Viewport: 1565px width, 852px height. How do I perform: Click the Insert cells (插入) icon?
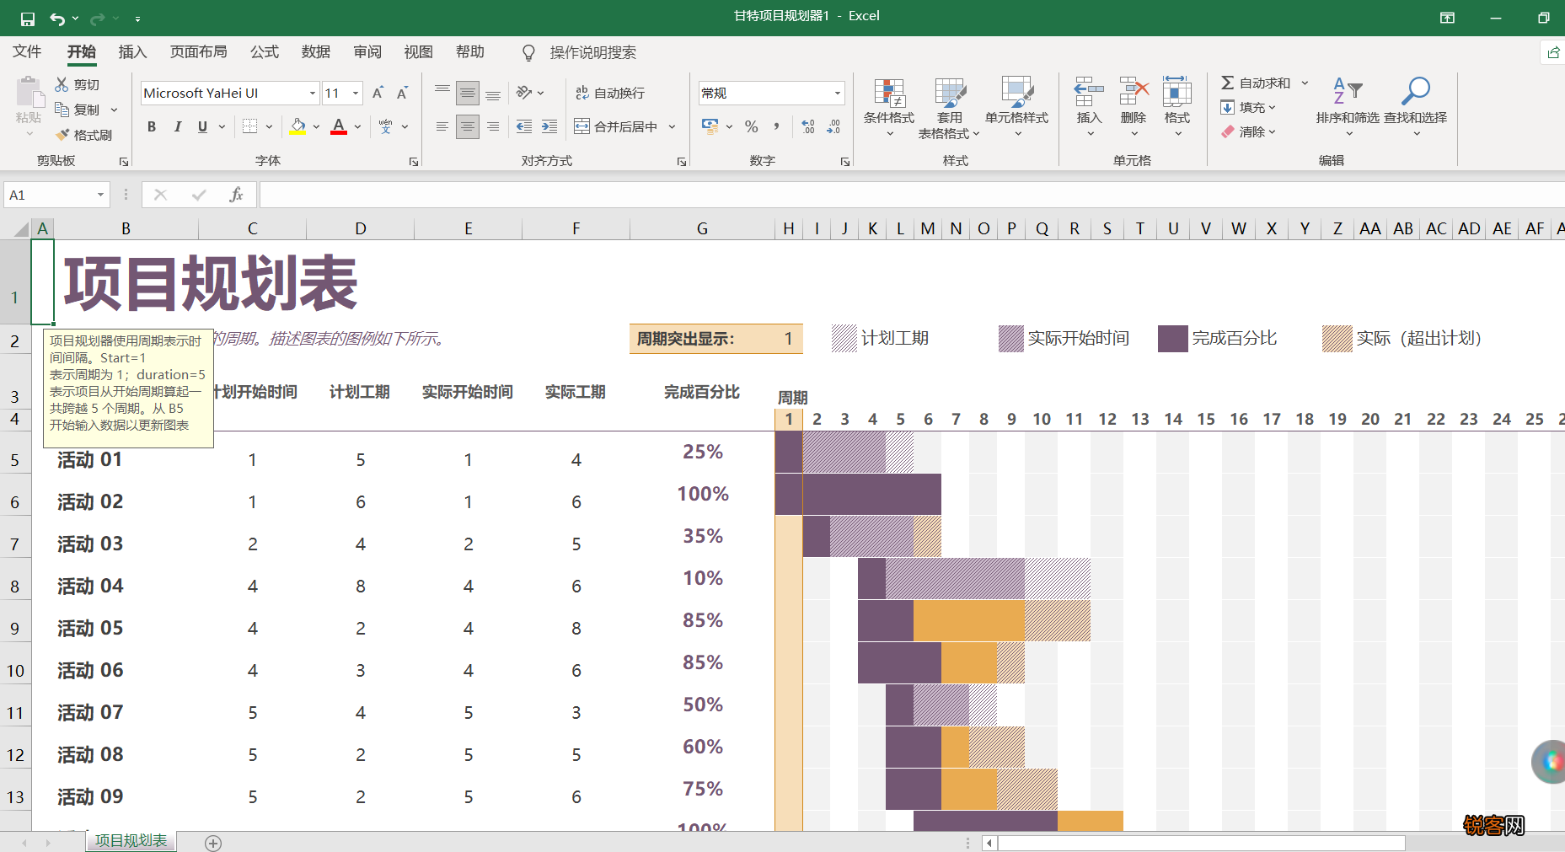pos(1089,91)
